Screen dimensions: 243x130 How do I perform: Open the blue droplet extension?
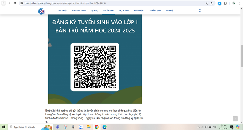[x=220, y=3]
